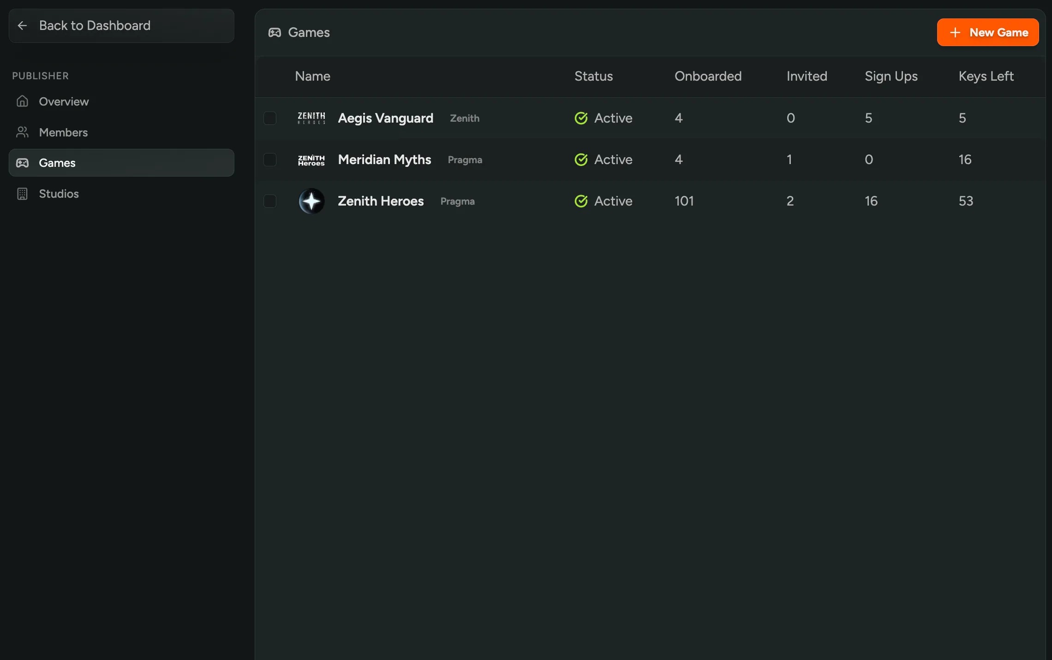Image resolution: width=1052 pixels, height=660 pixels.
Task: Open the Members section
Action: (63, 132)
